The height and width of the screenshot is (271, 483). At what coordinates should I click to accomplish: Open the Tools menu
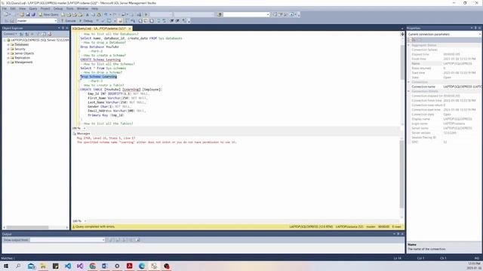click(70, 8)
